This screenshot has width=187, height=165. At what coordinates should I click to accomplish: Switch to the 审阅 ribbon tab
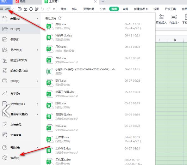(125, 9)
